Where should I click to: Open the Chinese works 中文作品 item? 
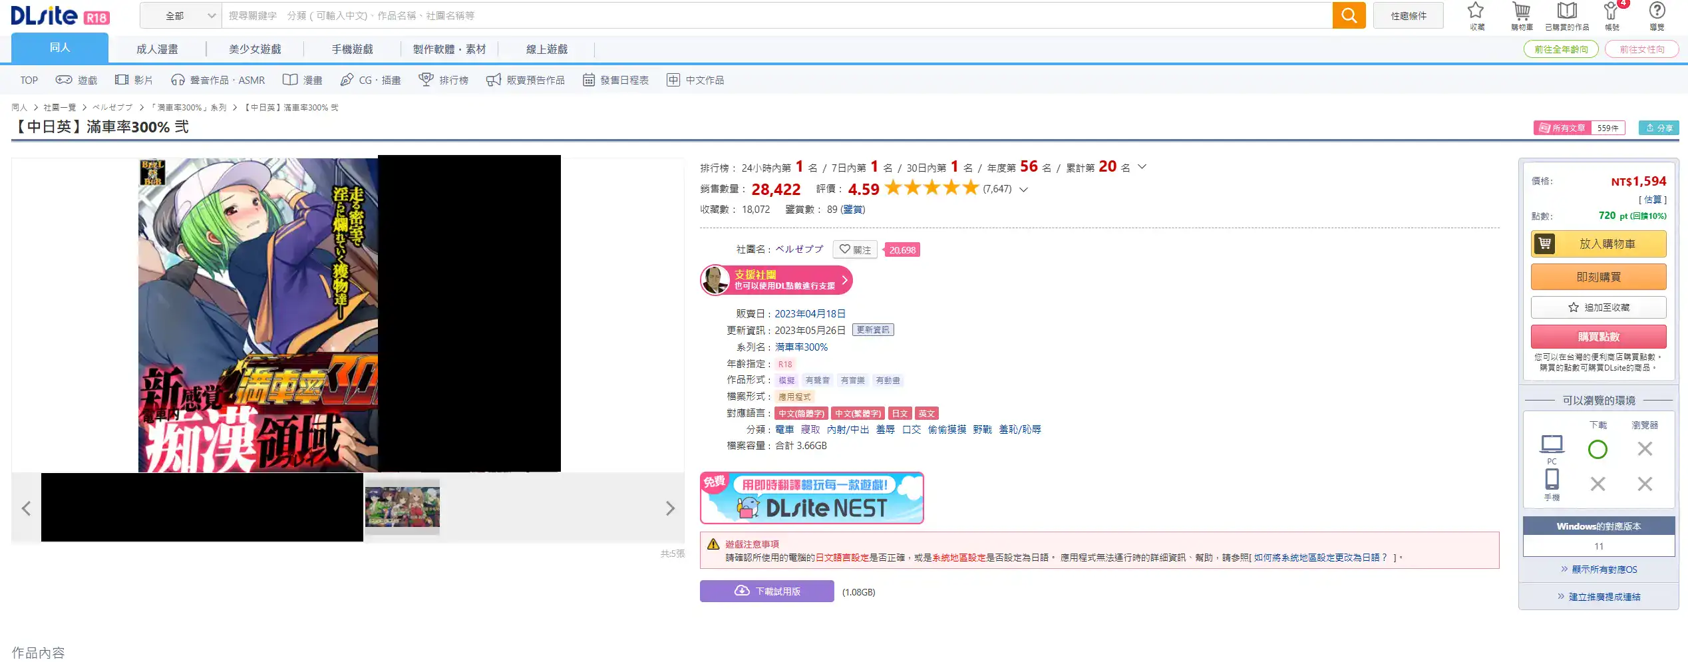tap(695, 80)
